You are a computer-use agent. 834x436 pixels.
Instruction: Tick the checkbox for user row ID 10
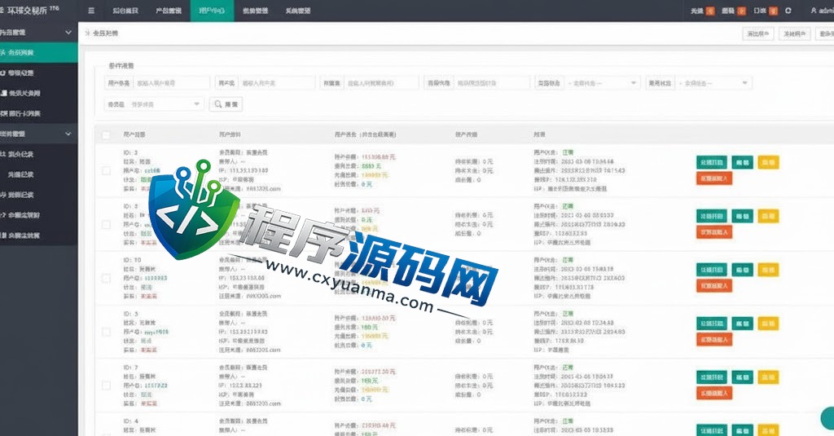coord(106,279)
